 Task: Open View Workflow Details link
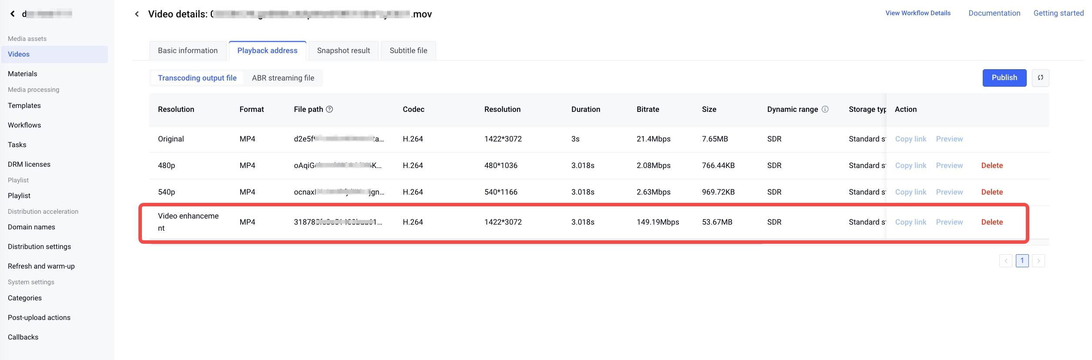coord(918,13)
